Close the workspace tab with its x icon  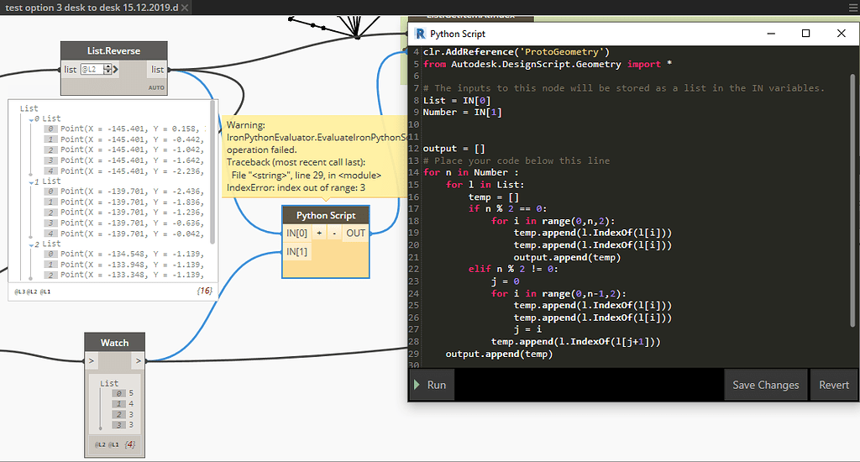[184, 8]
